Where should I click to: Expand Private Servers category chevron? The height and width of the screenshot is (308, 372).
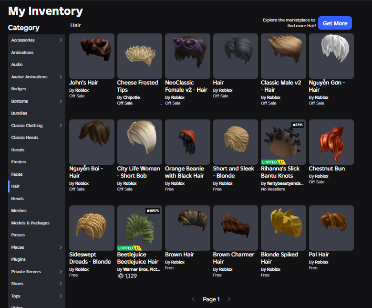[61, 272]
